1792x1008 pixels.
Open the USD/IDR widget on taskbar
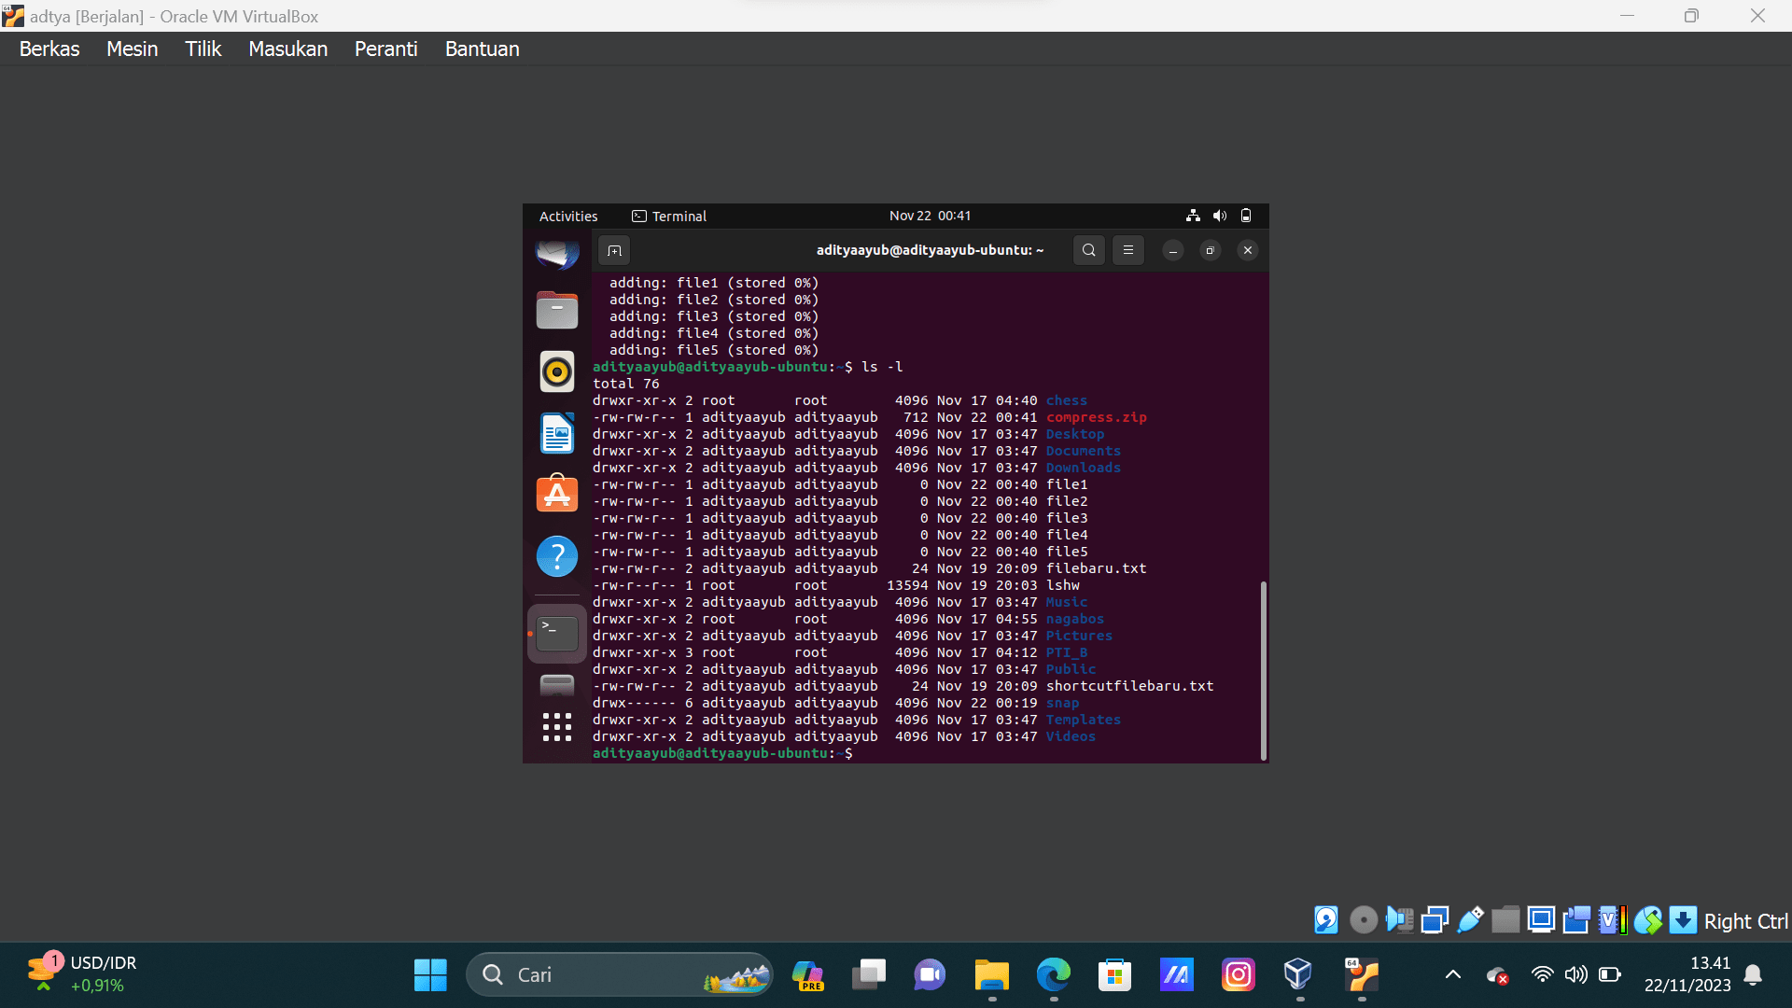pyautogui.click(x=82, y=974)
